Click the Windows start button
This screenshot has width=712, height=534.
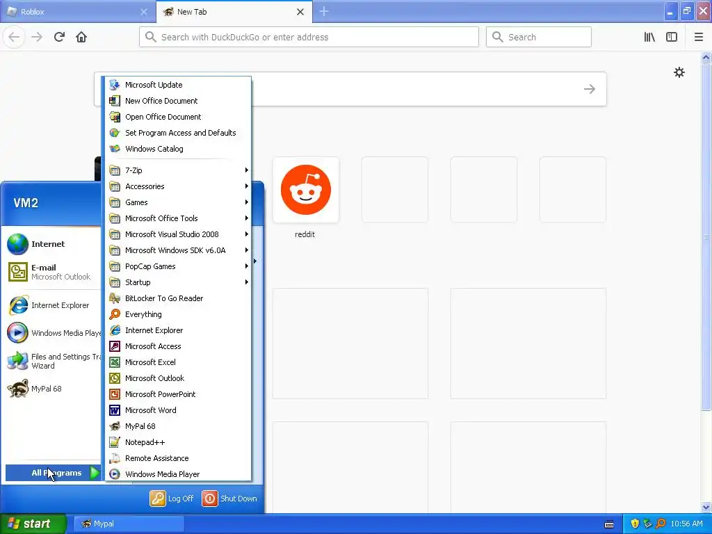(x=33, y=524)
